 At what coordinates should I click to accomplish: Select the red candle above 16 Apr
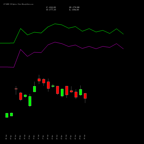[x=39, y=80]
